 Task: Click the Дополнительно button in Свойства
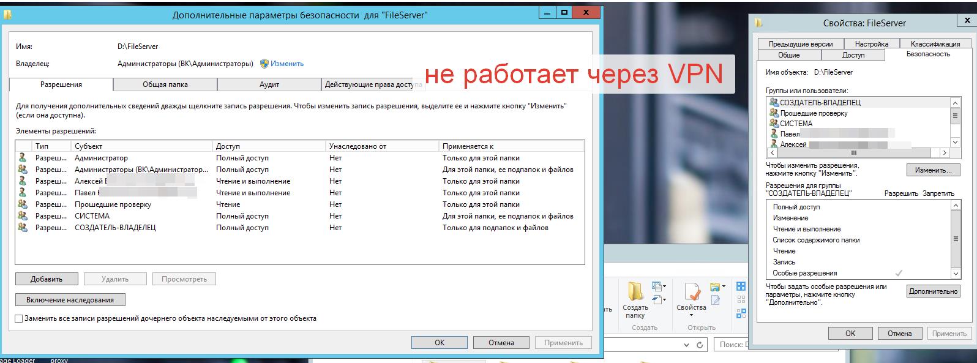point(932,291)
